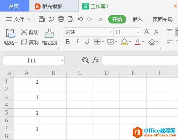
Task: Switch to the 页面布局 ribbon tab
Action: (x=162, y=19)
